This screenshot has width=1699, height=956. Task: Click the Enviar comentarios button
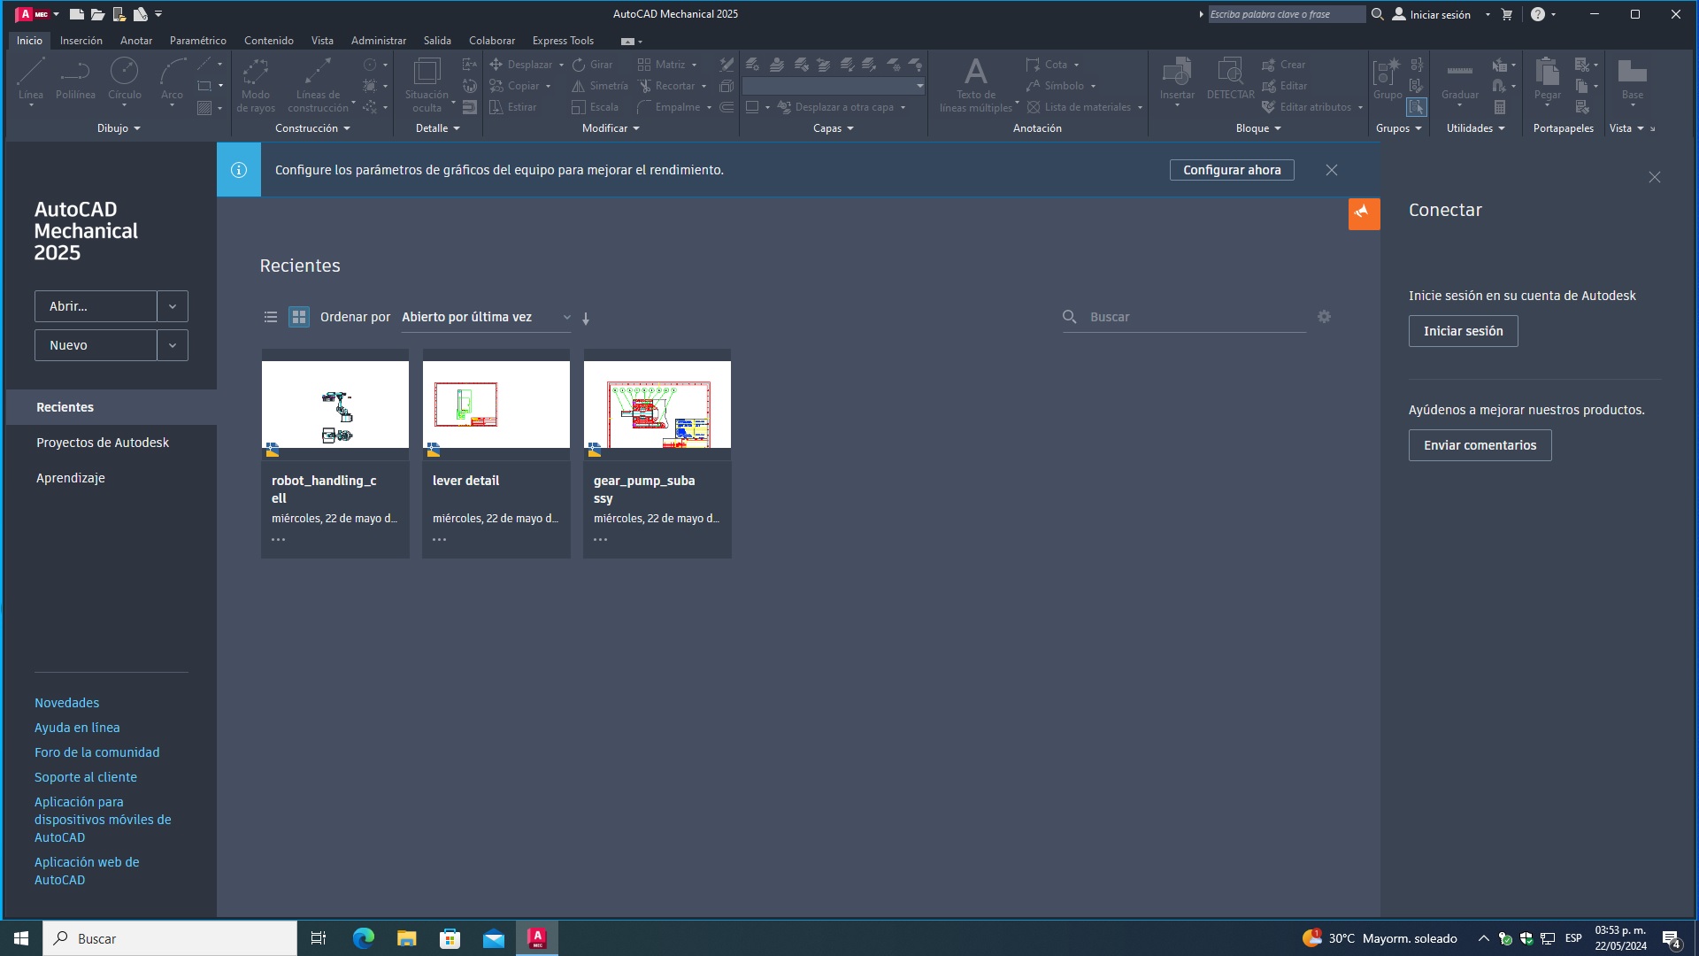[x=1480, y=445]
